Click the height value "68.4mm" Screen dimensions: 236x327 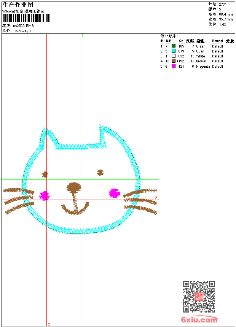(x=226, y=14)
